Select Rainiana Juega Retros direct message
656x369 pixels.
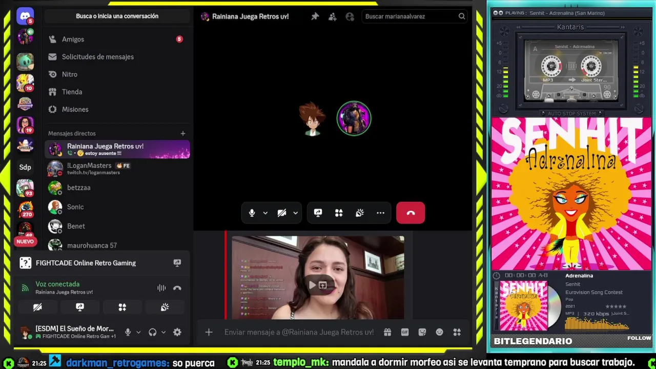[117, 149]
